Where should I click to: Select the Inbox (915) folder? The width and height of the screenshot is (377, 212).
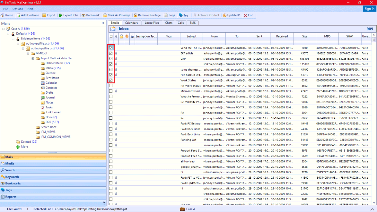(x=53, y=68)
